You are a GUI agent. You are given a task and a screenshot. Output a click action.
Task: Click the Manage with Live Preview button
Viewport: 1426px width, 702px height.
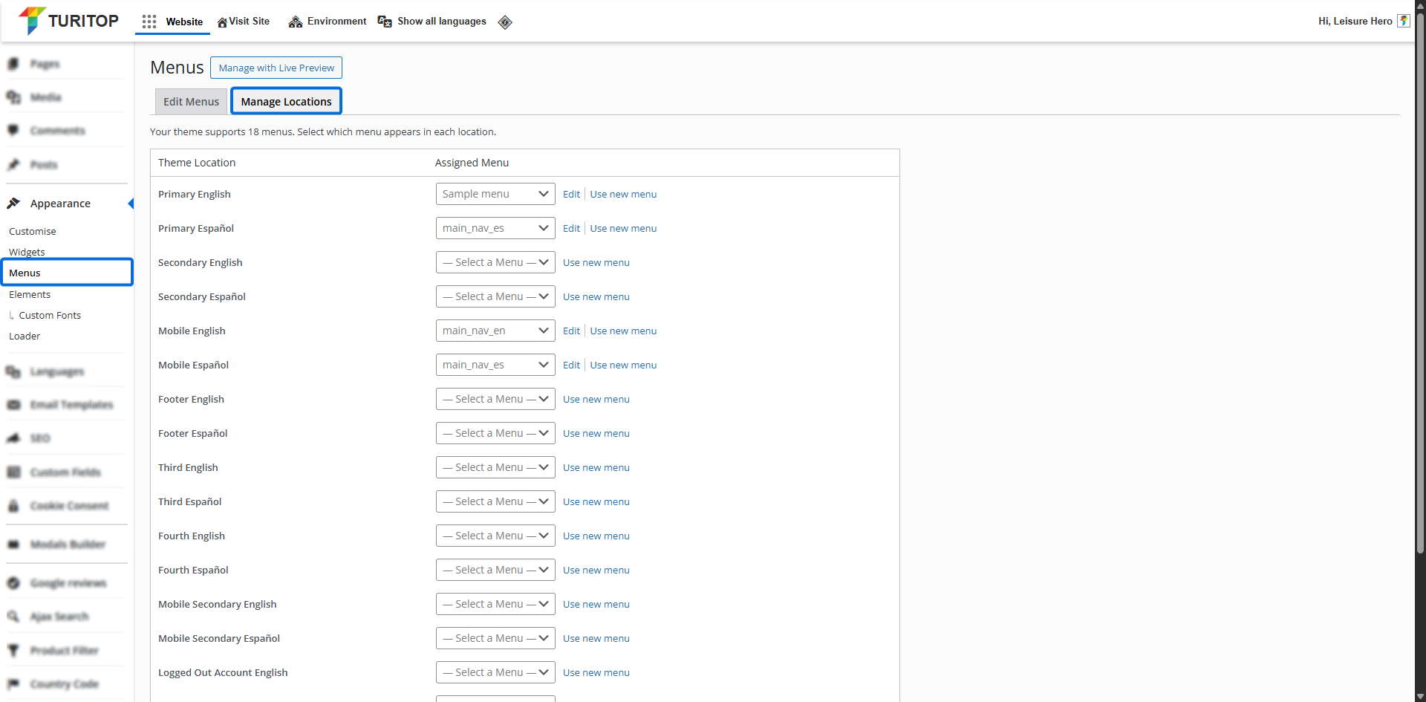[276, 68]
